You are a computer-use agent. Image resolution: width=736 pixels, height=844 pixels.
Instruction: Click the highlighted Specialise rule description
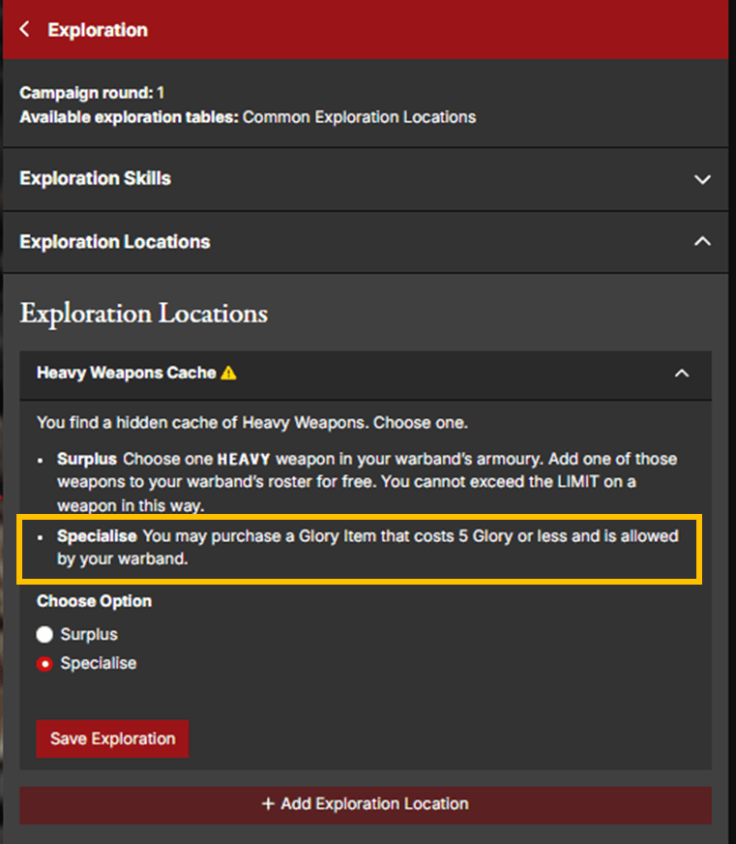[367, 547]
